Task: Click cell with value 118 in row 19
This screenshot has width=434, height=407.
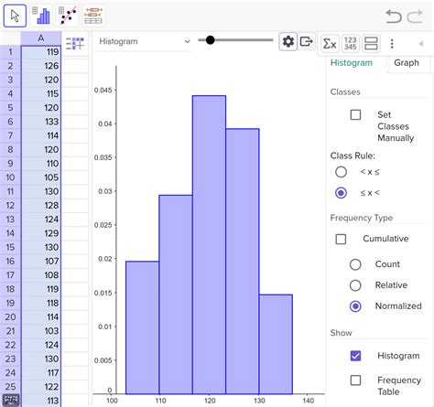Action: (41, 304)
